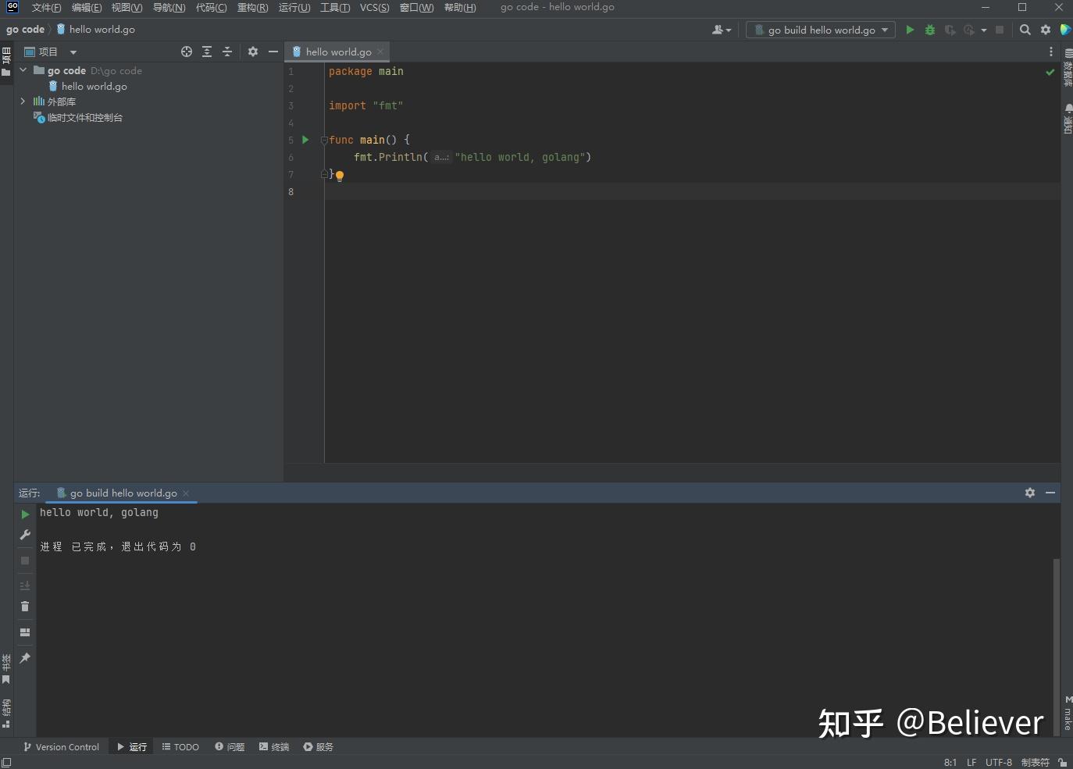
Task: Open Search Everywhere magnifier icon
Action: pos(1025,30)
